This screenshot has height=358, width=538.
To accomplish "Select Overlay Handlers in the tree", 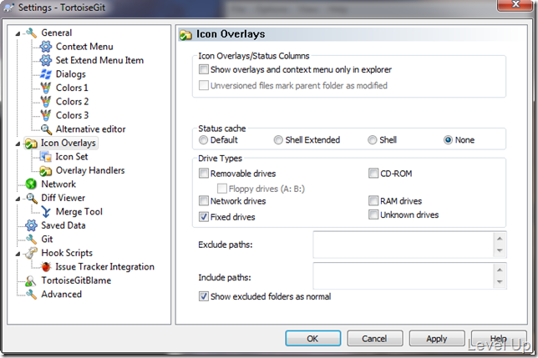I will (x=90, y=170).
